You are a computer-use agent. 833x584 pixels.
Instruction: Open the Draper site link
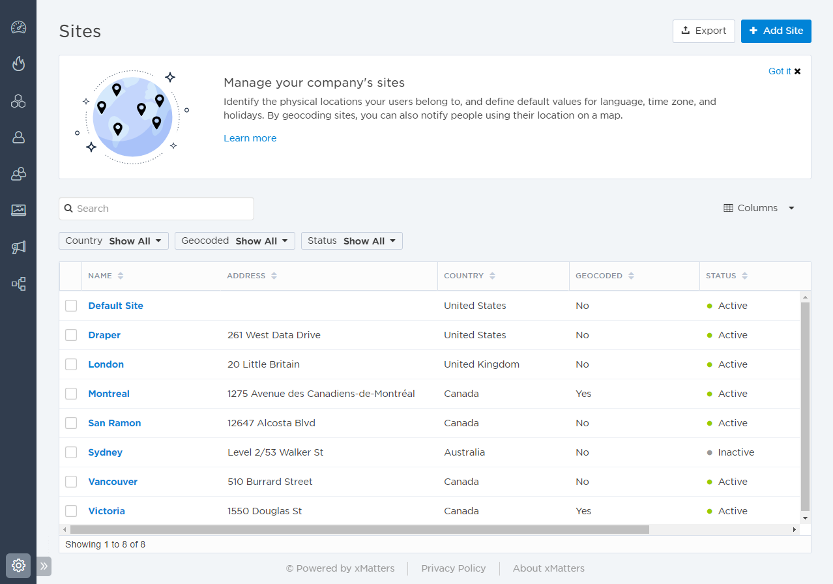point(104,335)
